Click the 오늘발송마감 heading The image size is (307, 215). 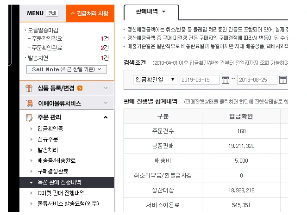44,30
